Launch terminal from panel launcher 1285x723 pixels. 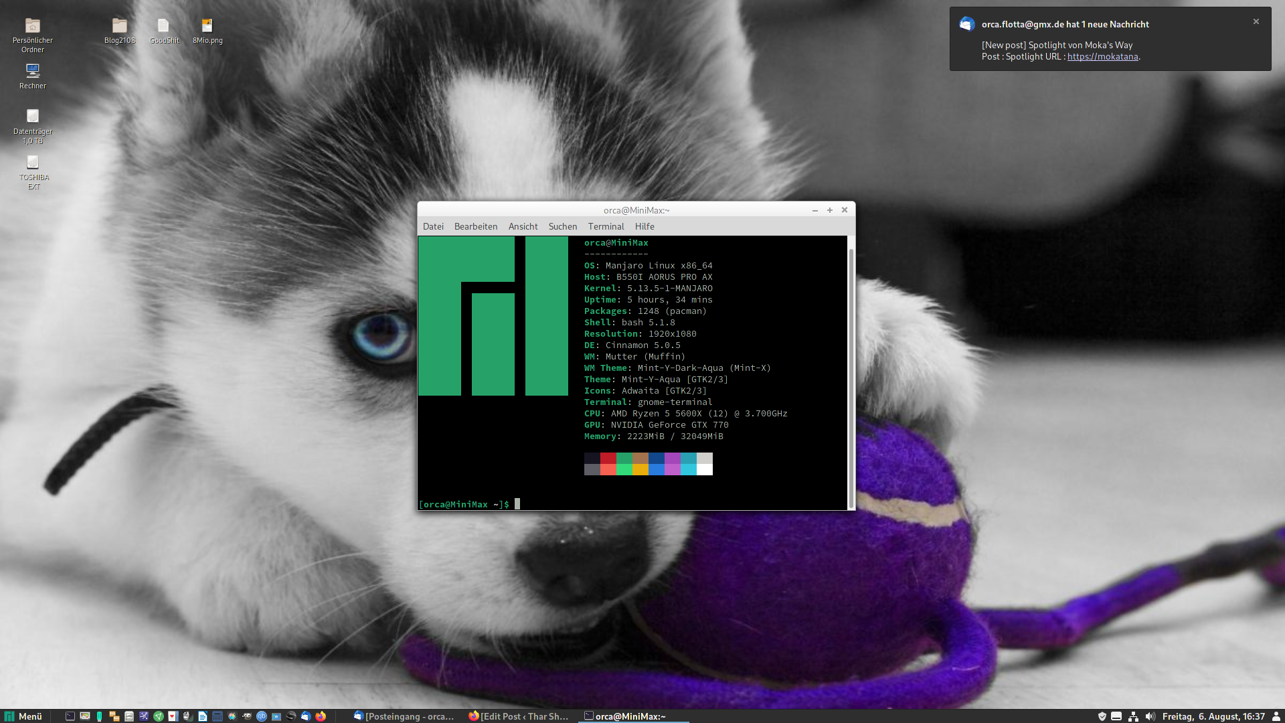pos(70,716)
